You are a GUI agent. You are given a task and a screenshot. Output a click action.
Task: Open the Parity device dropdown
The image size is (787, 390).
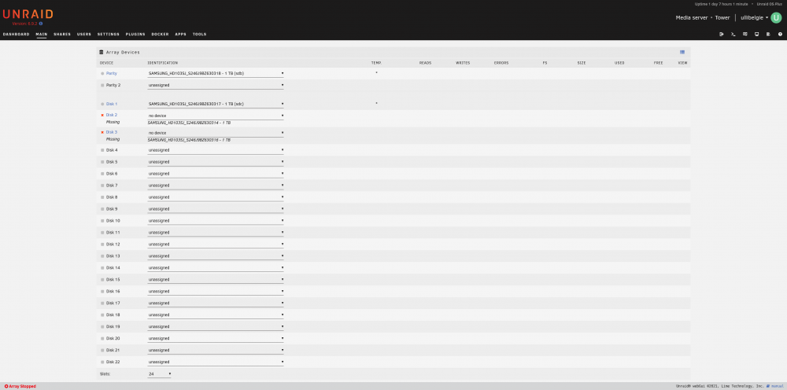[216, 73]
